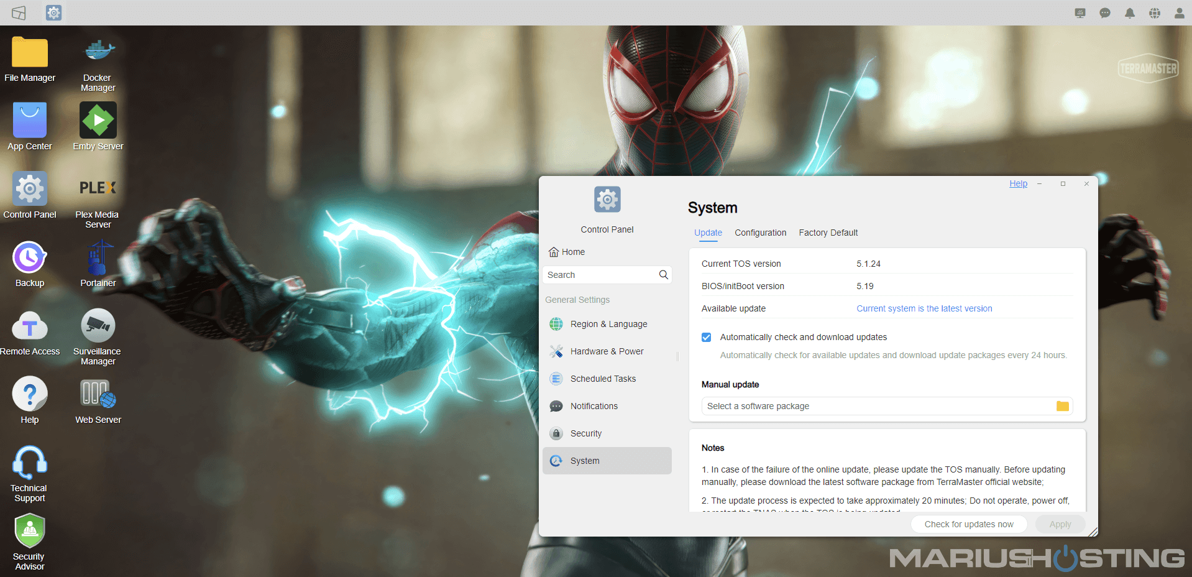The image size is (1192, 577).
Task: Open resource monitor icon in top bar
Action: coord(1080,13)
